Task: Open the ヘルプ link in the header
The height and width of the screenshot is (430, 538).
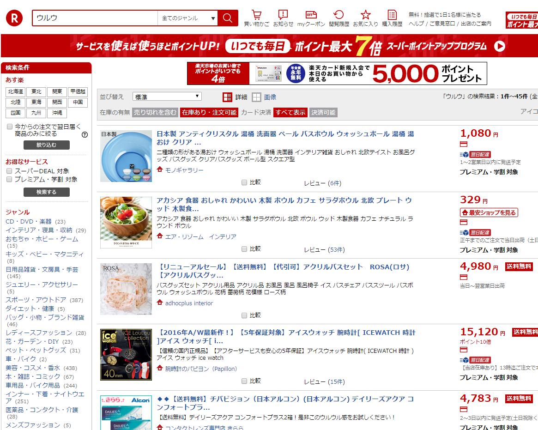Action: click(416, 24)
